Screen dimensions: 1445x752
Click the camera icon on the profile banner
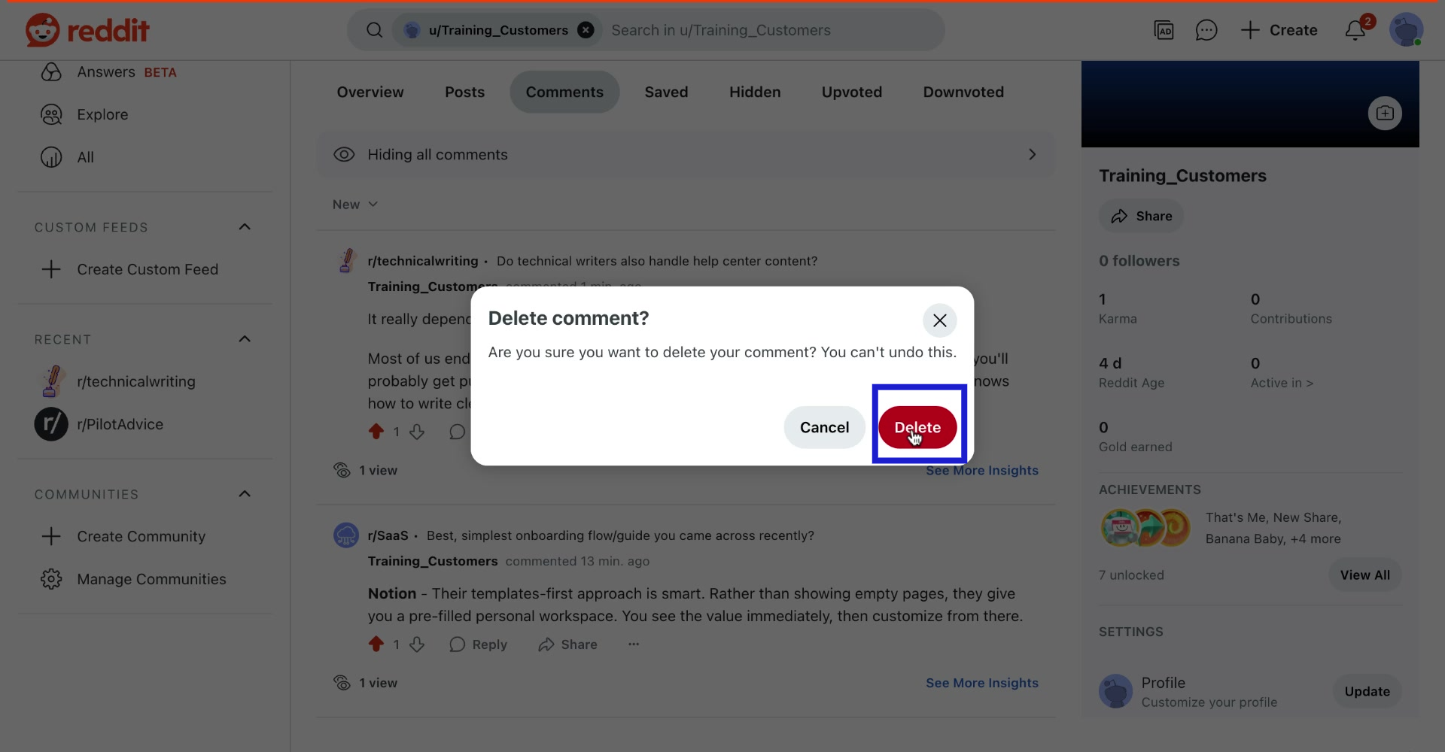pyautogui.click(x=1385, y=113)
